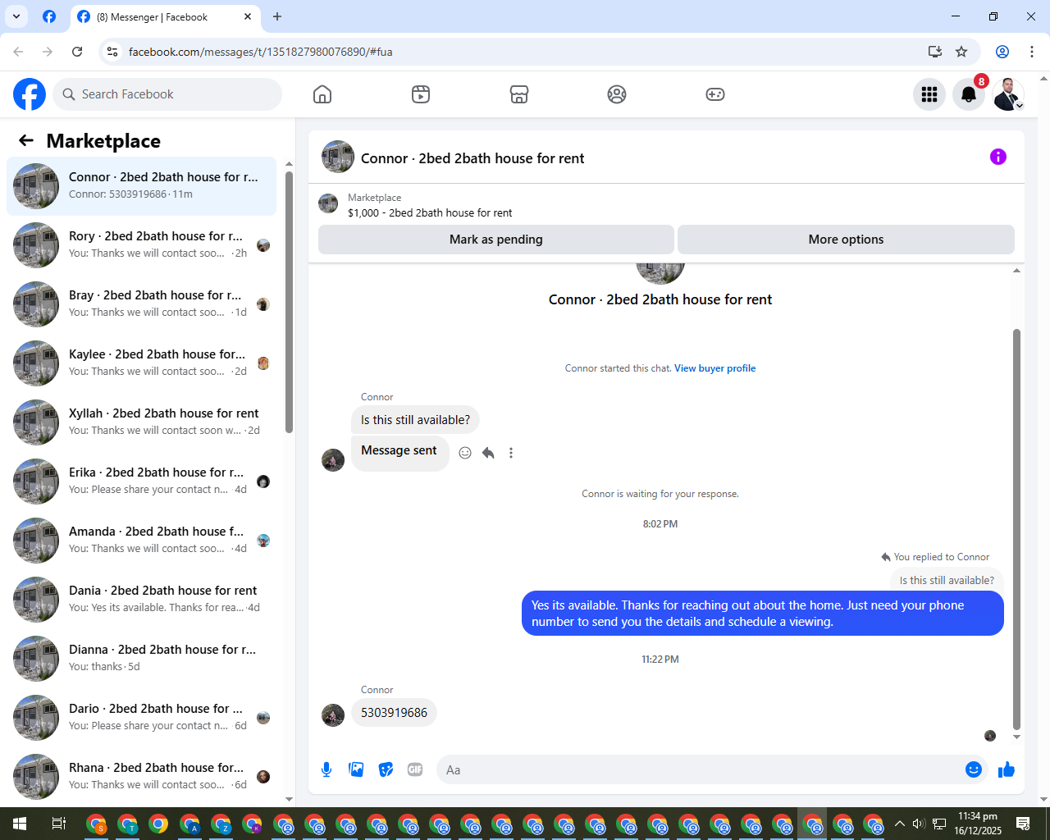Choose a sticker icon in composer
Viewport: 1050px width, 840px height.
[386, 769]
